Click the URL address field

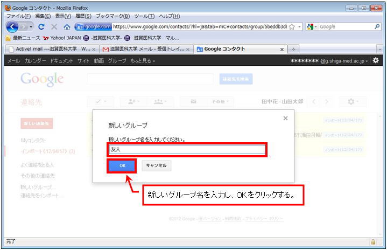tap(200, 27)
